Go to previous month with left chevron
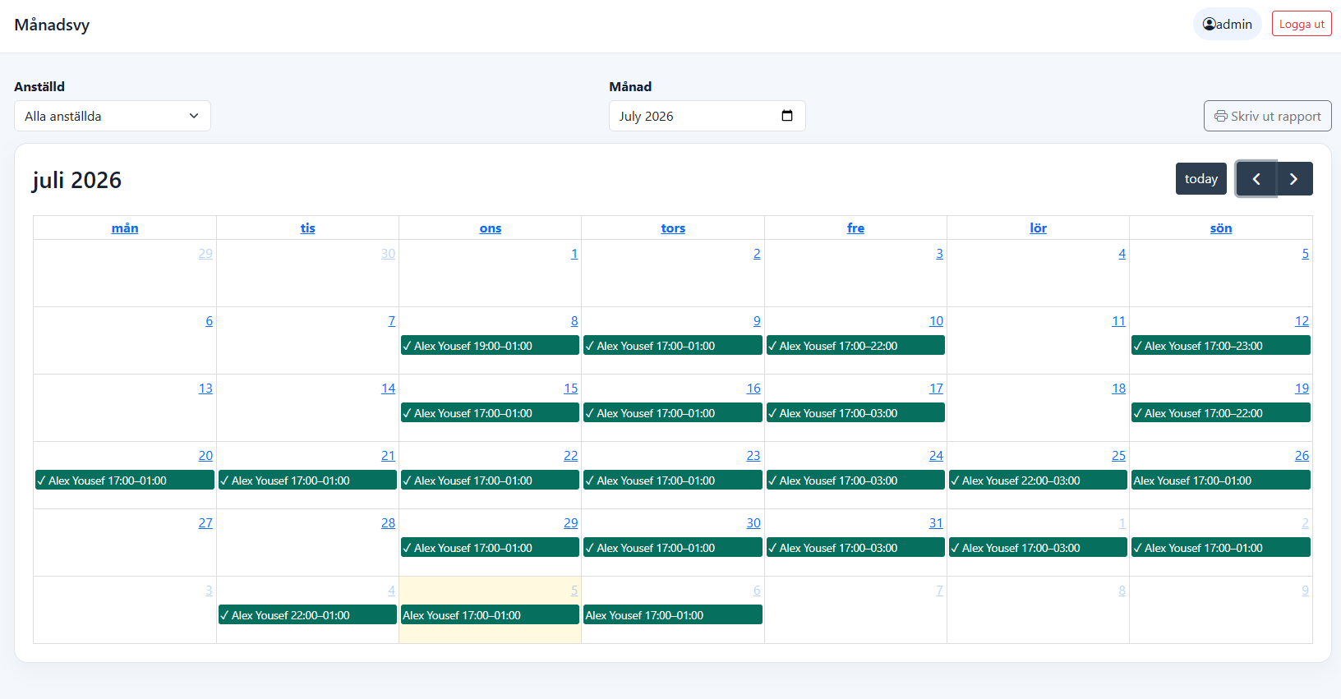 click(x=1256, y=179)
